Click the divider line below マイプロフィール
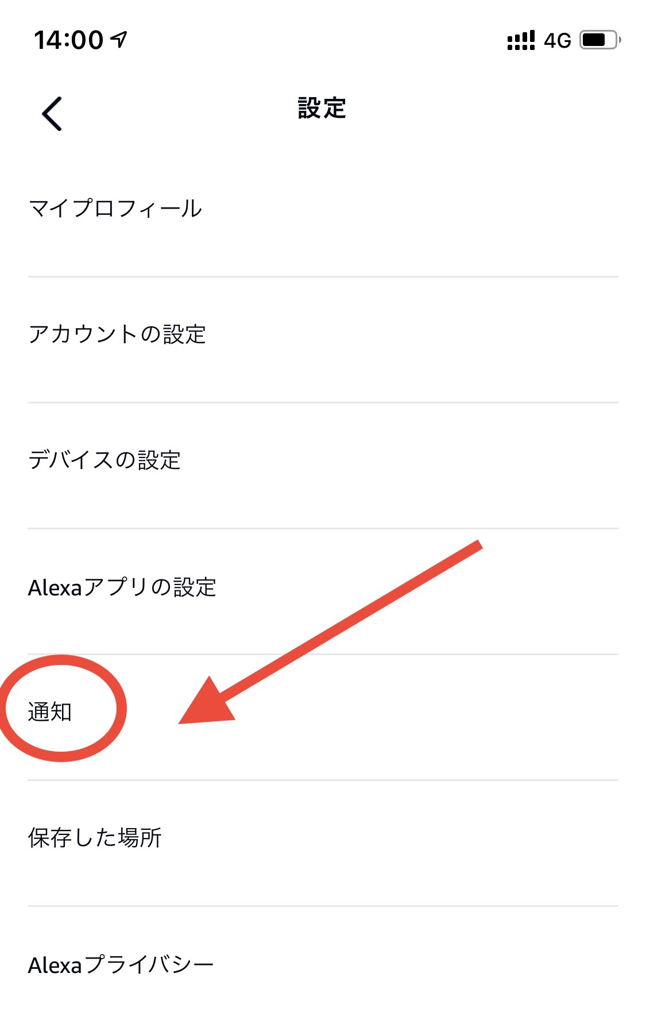This screenshot has width=646, height=1027. (323, 276)
